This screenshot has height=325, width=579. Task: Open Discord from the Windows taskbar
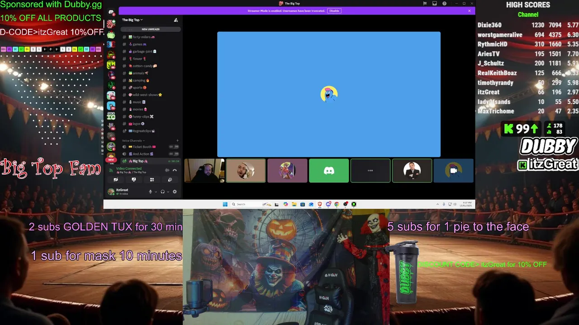coord(328,204)
